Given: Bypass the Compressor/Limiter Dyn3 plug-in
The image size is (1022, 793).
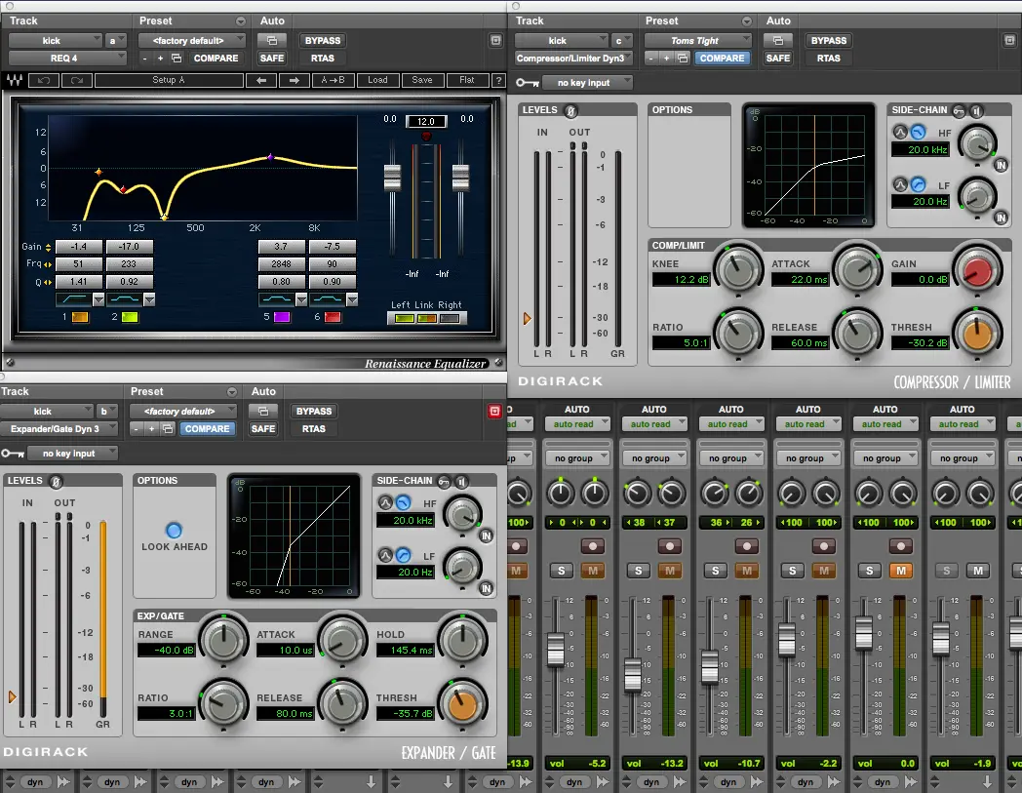Looking at the screenshot, I should [828, 40].
